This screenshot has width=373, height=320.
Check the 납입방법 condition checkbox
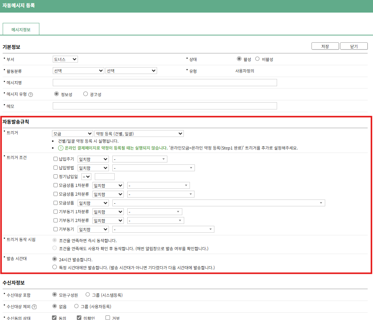pos(55,167)
